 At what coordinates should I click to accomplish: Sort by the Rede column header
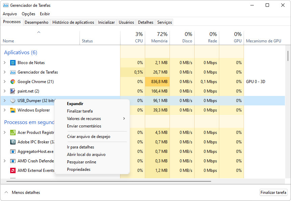coord(207,38)
